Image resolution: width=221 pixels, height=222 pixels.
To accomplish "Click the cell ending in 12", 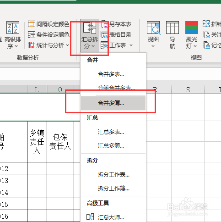I will (13, 168).
